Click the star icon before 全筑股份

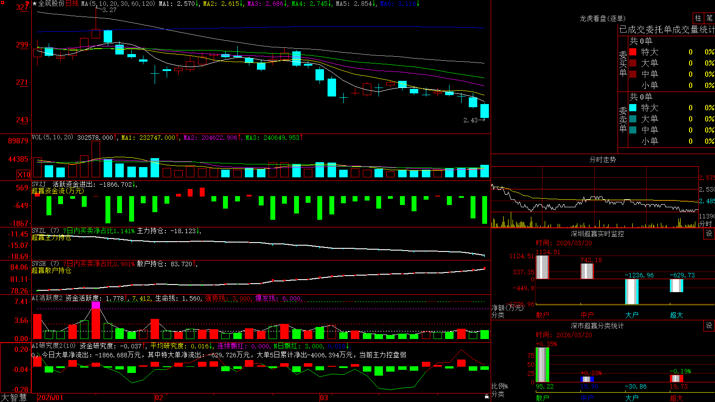coord(34,4)
